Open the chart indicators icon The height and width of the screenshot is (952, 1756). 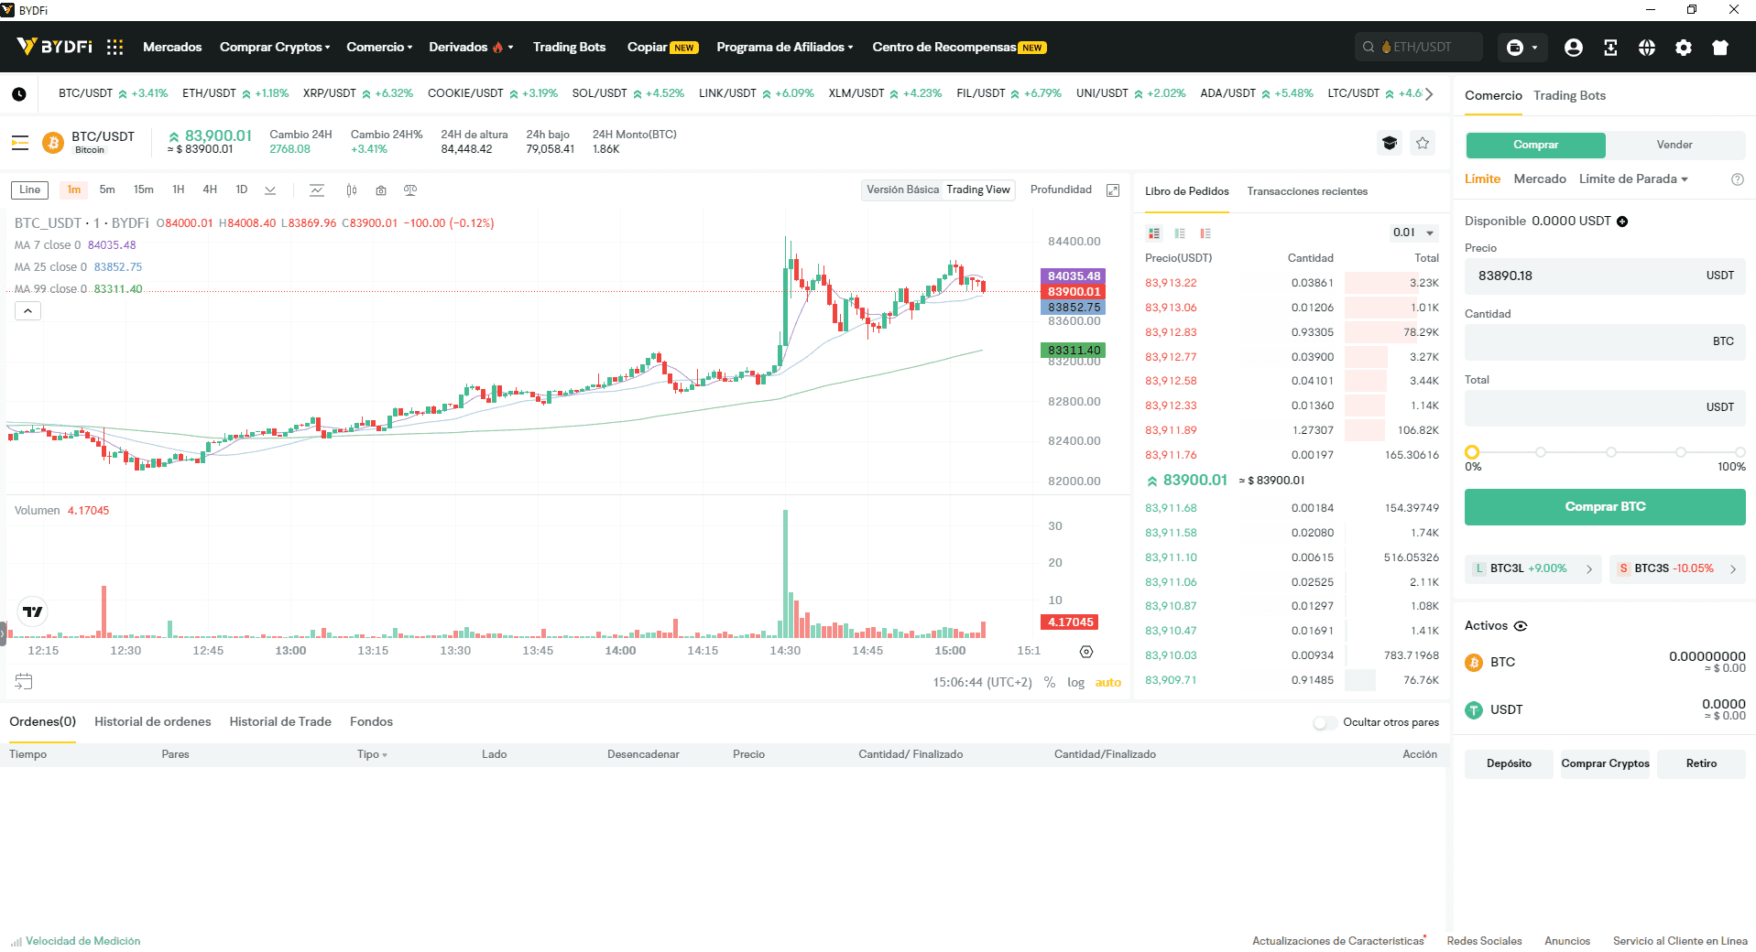click(x=317, y=190)
